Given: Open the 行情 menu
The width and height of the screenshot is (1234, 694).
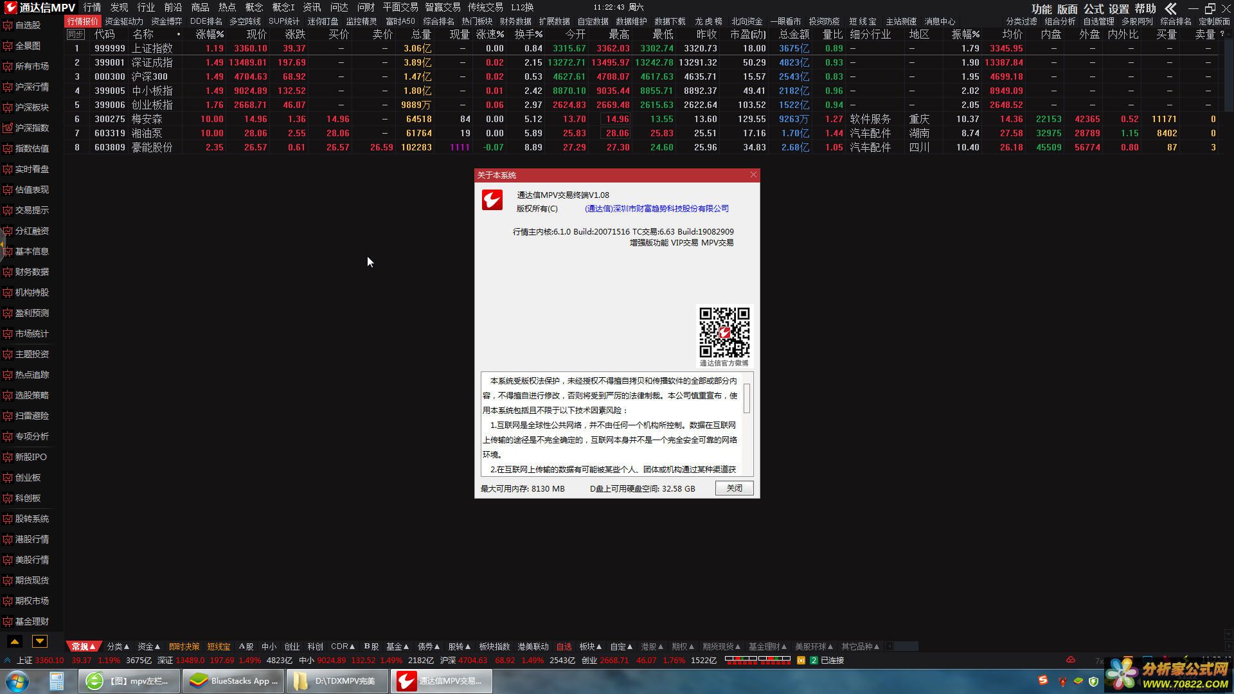Looking at the screenshot, I should pyautogui.click(x=92, y=8).
